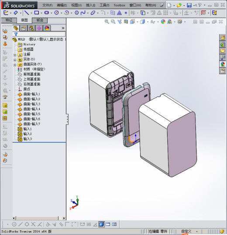Open the 帮助(H) menu
Viewport: 227px width, 235px height.
tap(151, 5)
